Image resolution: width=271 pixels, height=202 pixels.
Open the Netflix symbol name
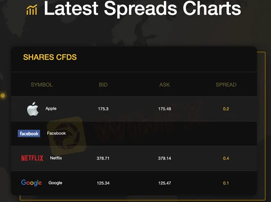[x=56, y=158]
